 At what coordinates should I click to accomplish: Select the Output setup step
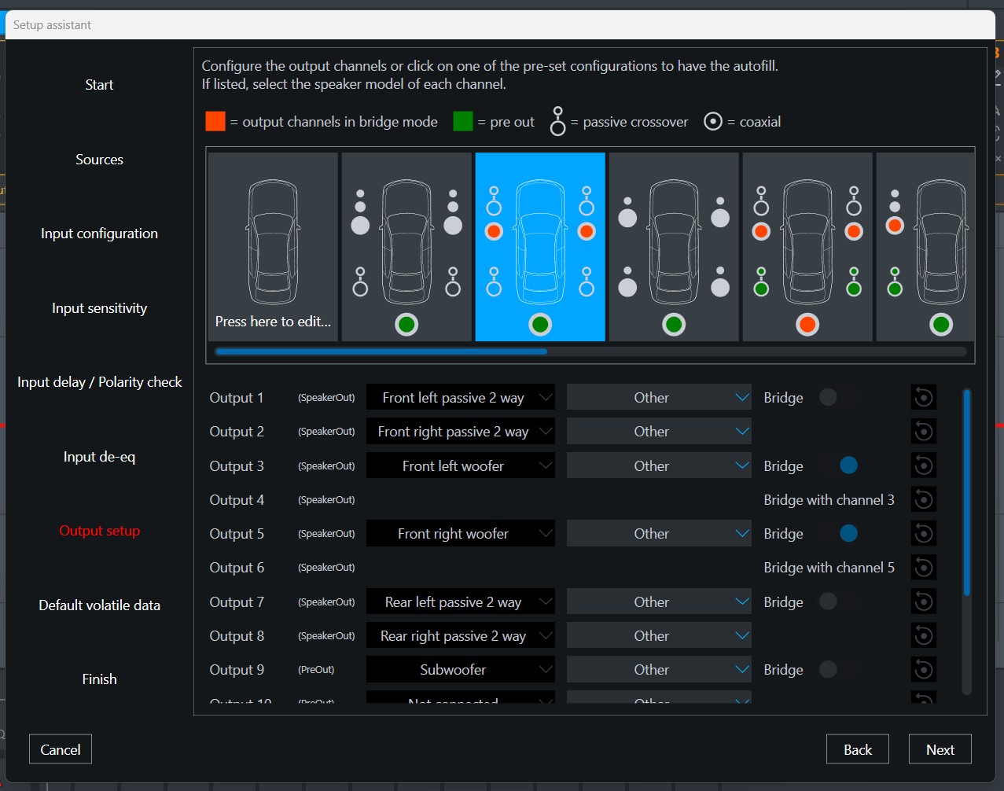pyautogui.click(x=99, y=531)
